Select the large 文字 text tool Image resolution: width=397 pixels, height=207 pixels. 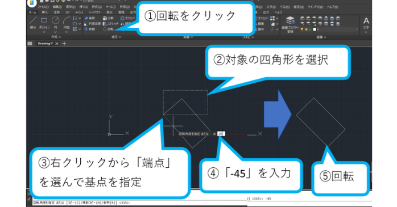(366, 23)
